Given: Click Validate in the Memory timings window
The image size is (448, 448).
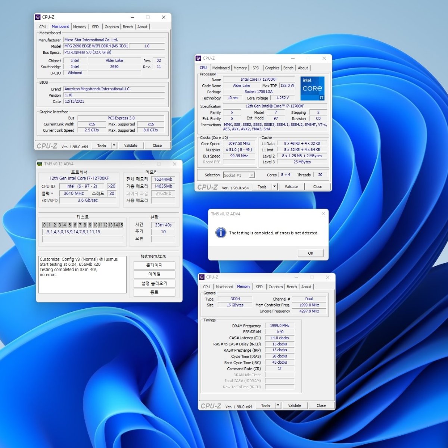Looking at the screenshot, I should tap(295, 405).
